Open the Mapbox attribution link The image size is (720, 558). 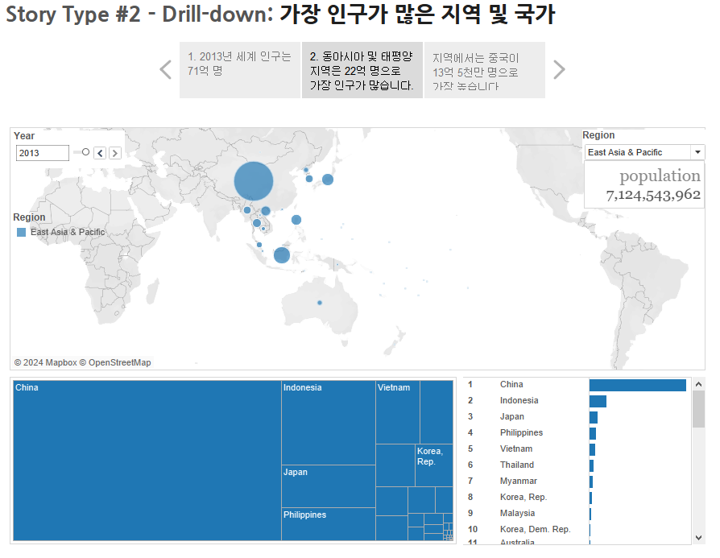(x=45, y=362)
